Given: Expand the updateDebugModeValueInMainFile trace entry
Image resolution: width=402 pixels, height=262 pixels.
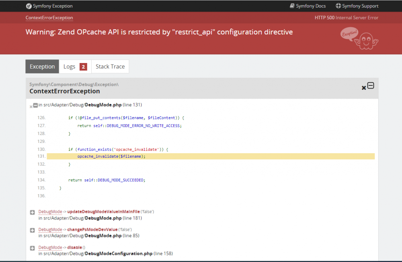Looking at the screenshot, I should tap(33, 212).
